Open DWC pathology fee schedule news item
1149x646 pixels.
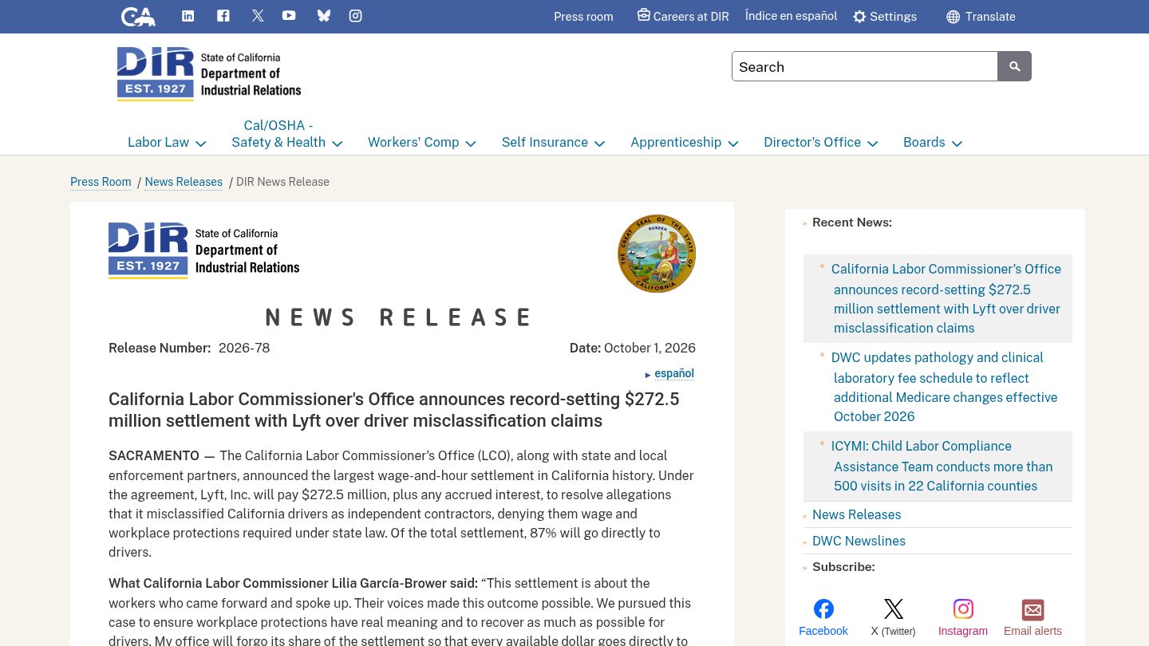tap(945, 387)
